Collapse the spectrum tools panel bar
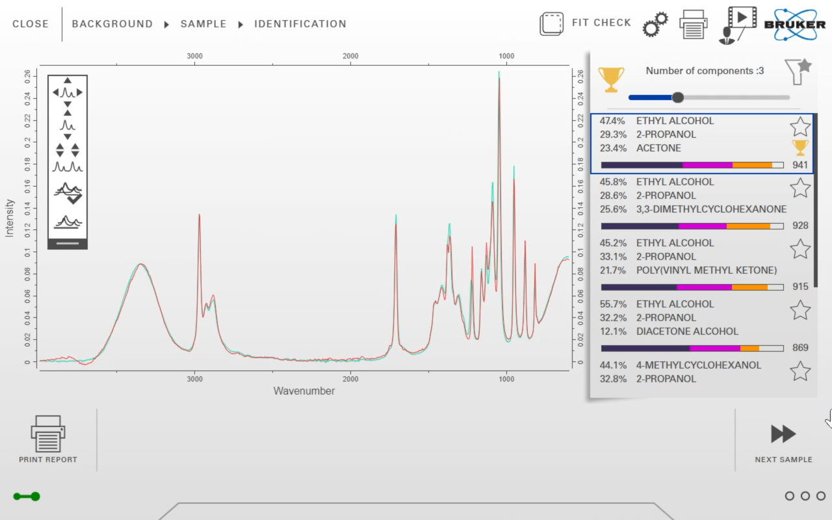 pos(68,244)
